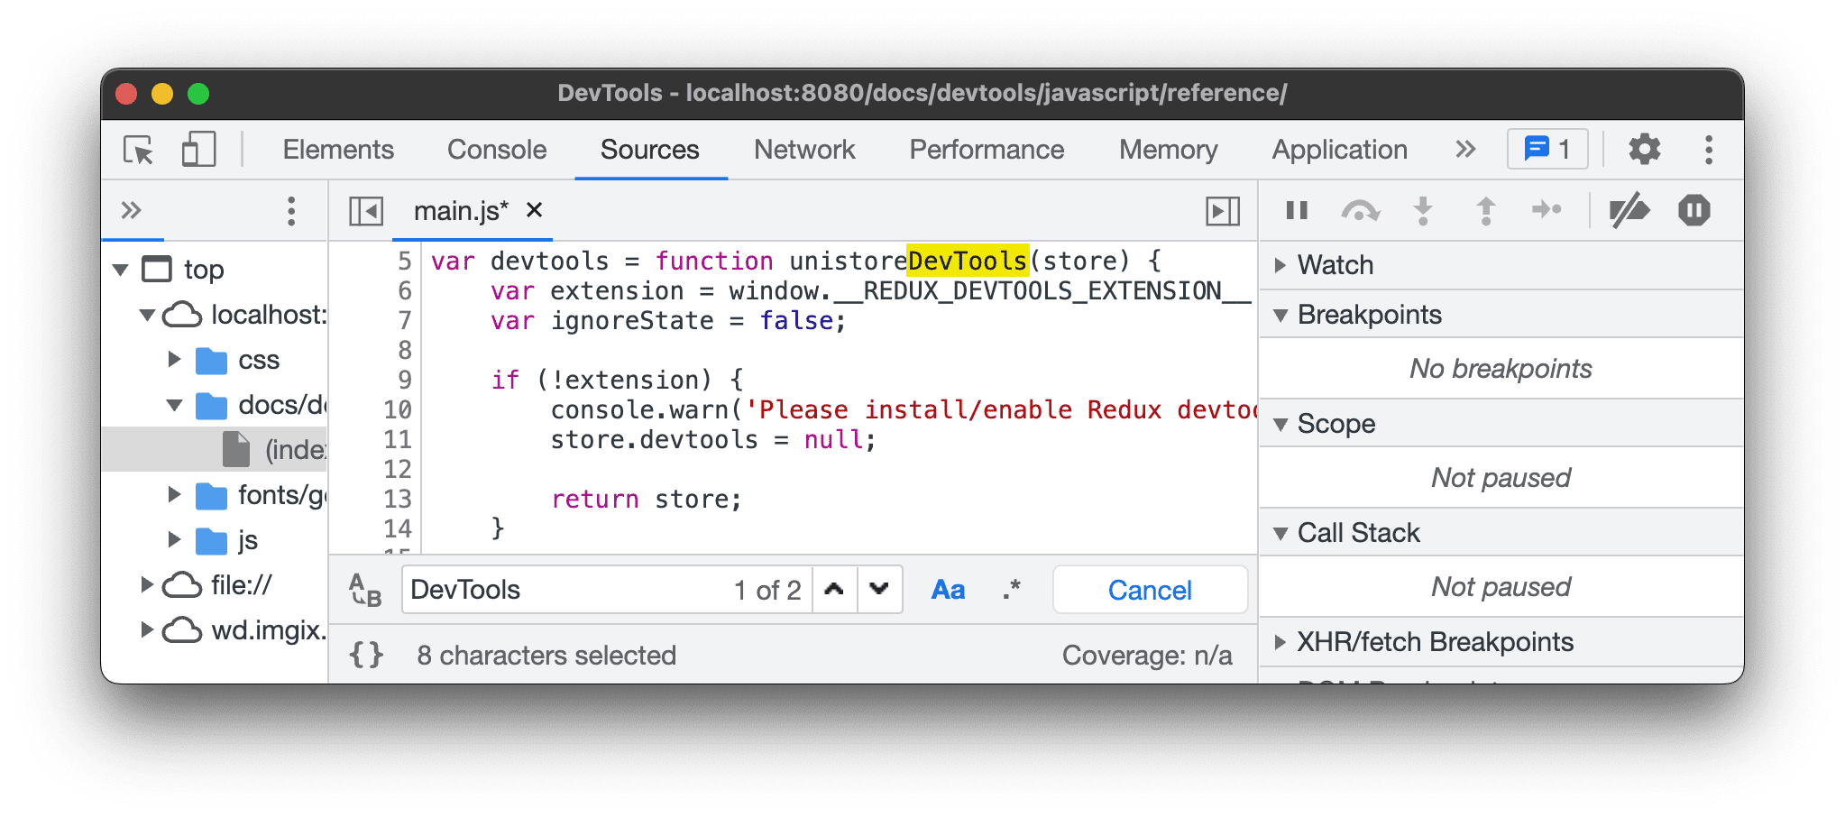Viewport: 1845px width, 817px height.
Task: Collapse the Breakpoints section
Action: (1280, 315)
